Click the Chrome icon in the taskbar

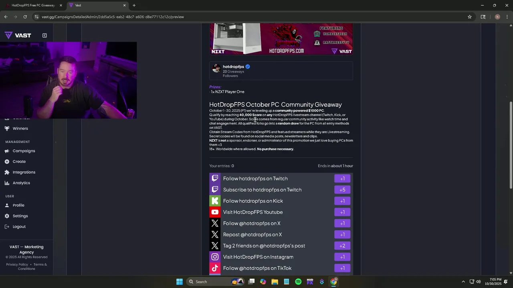coord(333,282)
